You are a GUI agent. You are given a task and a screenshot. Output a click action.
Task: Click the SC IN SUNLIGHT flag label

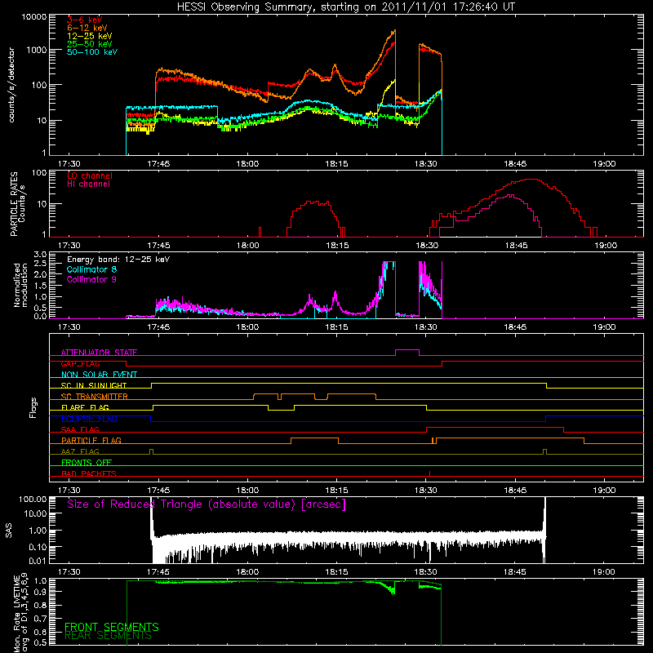click(94, 385)
